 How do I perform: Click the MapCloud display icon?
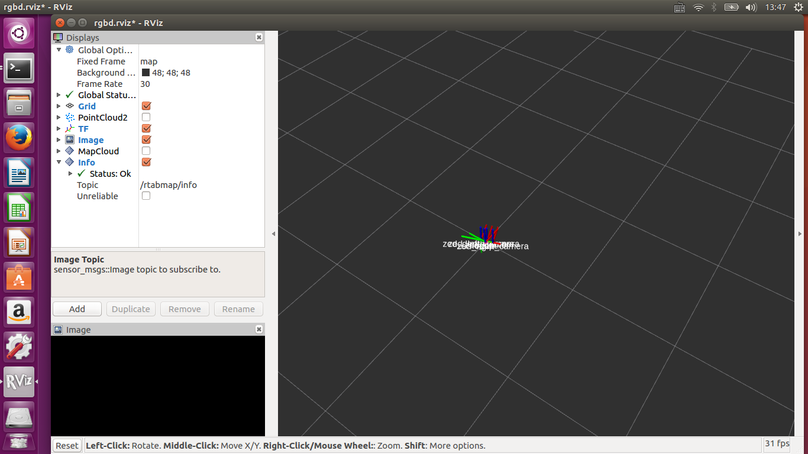coord(70,151)
